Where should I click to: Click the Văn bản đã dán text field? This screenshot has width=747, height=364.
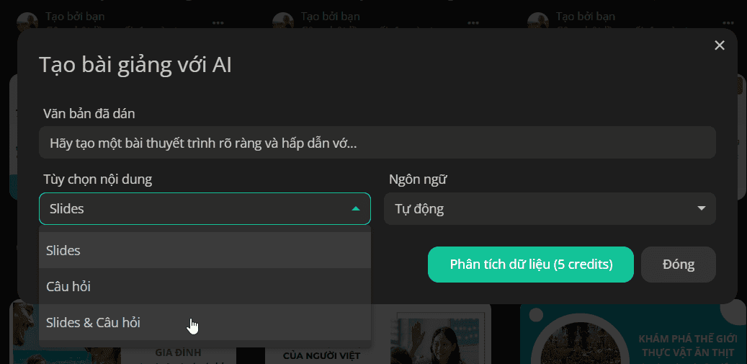coord(377,143)
